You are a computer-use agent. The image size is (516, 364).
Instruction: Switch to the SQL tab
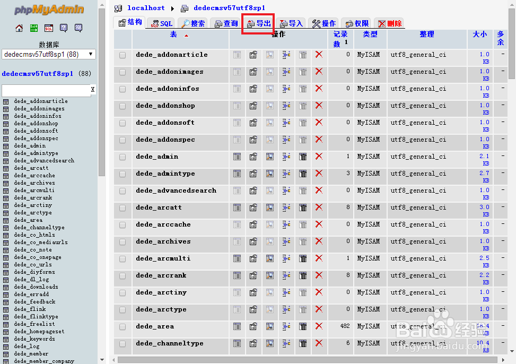tap(162, 23)
